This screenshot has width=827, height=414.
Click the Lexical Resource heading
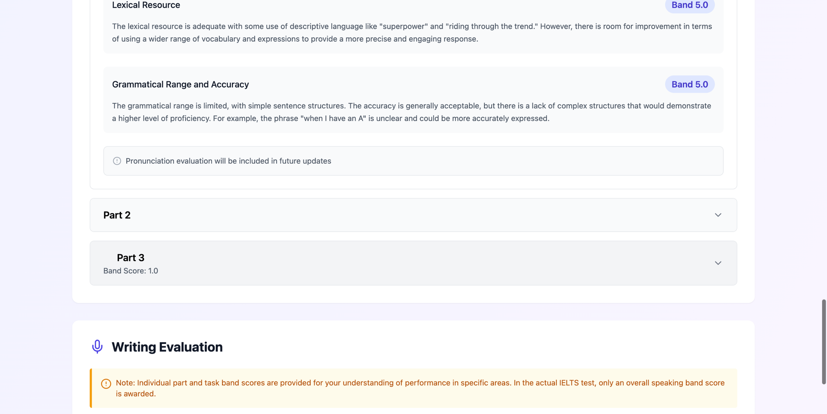pyautogui.click(x=146, y=5)
